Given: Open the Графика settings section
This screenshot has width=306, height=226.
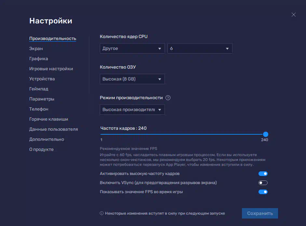Looking at the screenshot, I should click(39, 59).
